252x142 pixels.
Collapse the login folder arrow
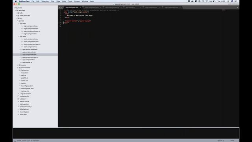pos(19,24)
